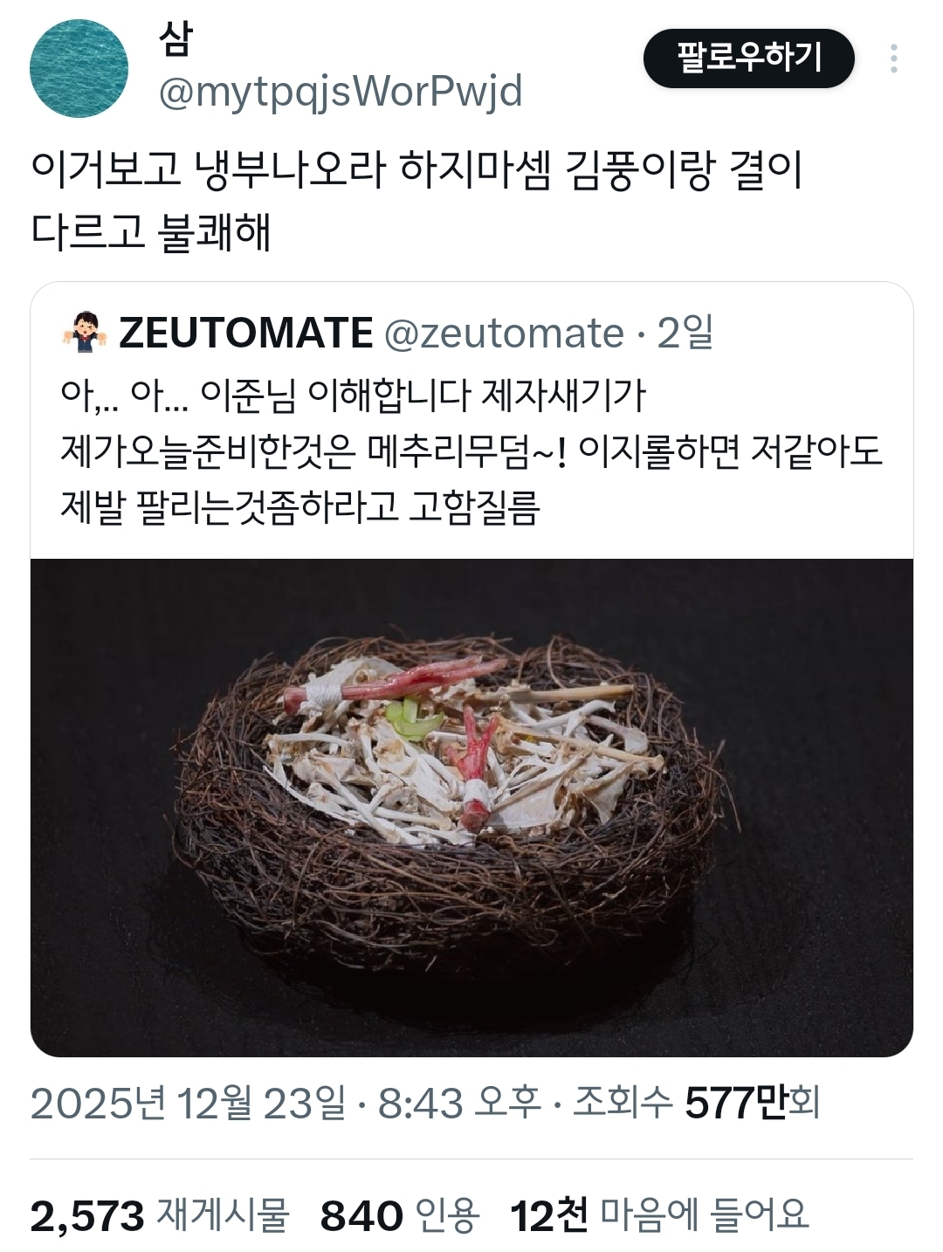Viewport: 943px width, 1252px height.
Task: Show the 840 인용 quotes list
Action: [400, 1215]
